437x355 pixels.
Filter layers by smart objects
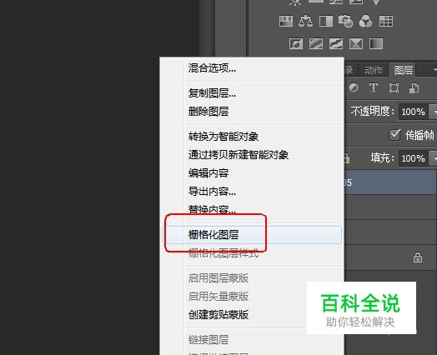(414, 88)
